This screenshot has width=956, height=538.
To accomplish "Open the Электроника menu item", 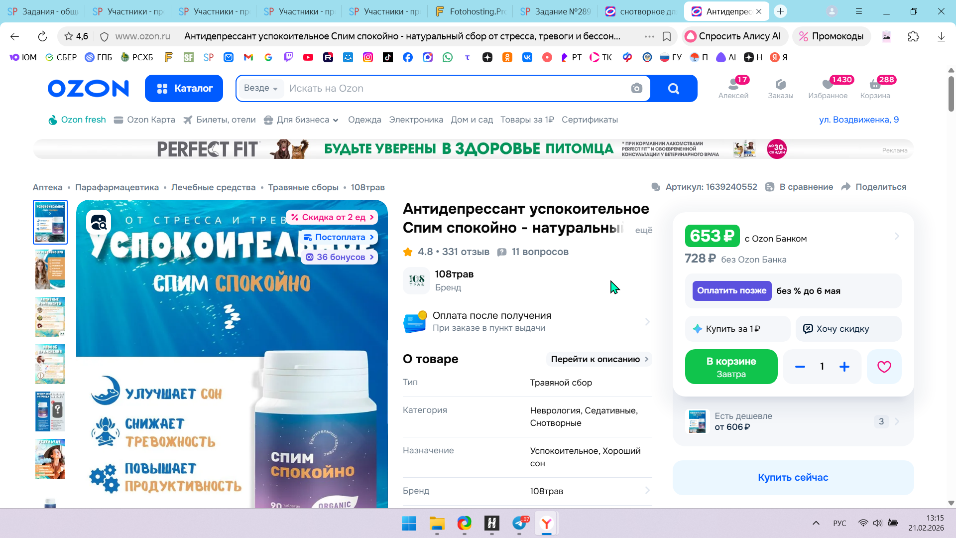I will click(416, 120).
